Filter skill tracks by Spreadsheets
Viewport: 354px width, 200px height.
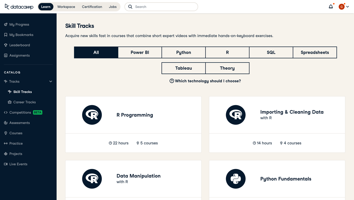(x=315, y=52)
